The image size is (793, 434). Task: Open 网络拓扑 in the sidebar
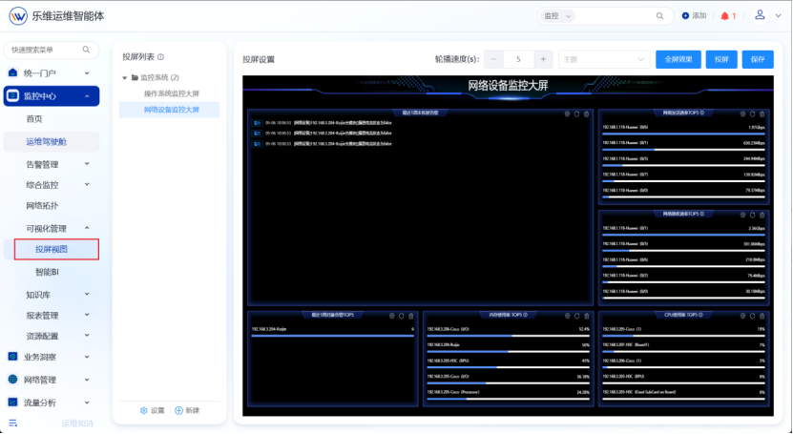click(42, 206)
